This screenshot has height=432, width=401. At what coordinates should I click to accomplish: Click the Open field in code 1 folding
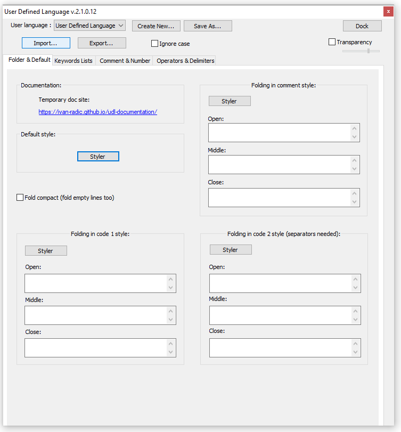pos(96,283)
